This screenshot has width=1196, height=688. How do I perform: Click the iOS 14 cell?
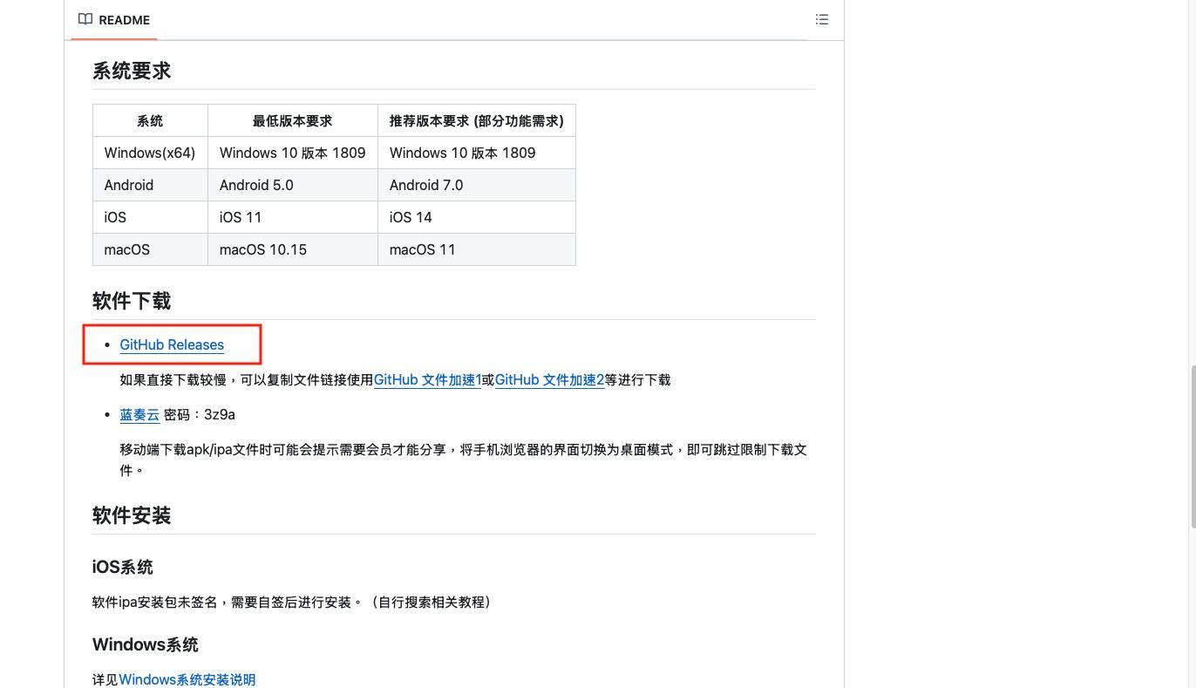477,217
